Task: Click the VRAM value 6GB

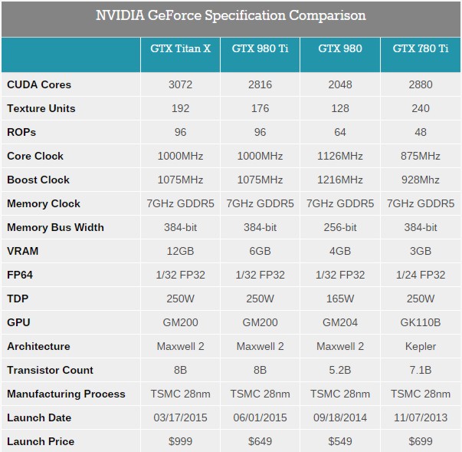Action: click(260, 251)
